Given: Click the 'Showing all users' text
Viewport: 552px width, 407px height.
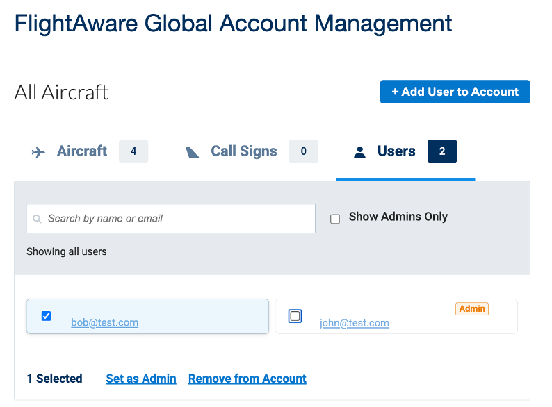Looking at the screenshot, I should (x=67, y=251).
